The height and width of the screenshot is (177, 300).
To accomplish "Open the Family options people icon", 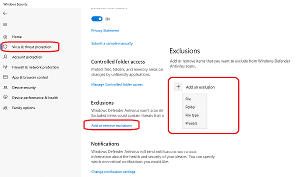I will 5,108.
